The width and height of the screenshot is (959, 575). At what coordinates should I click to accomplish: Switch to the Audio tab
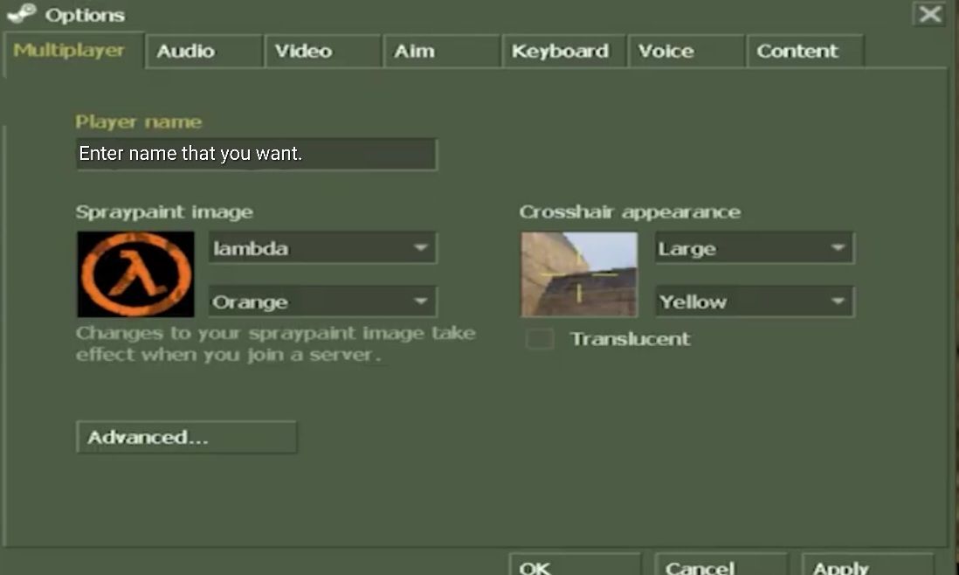click(204, 52)
